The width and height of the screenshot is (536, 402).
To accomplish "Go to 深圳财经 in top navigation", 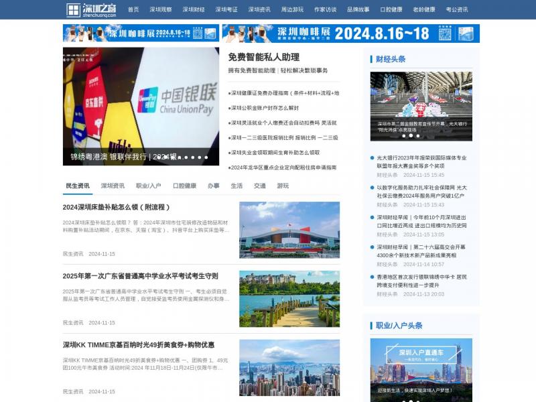I will (194, 10).
